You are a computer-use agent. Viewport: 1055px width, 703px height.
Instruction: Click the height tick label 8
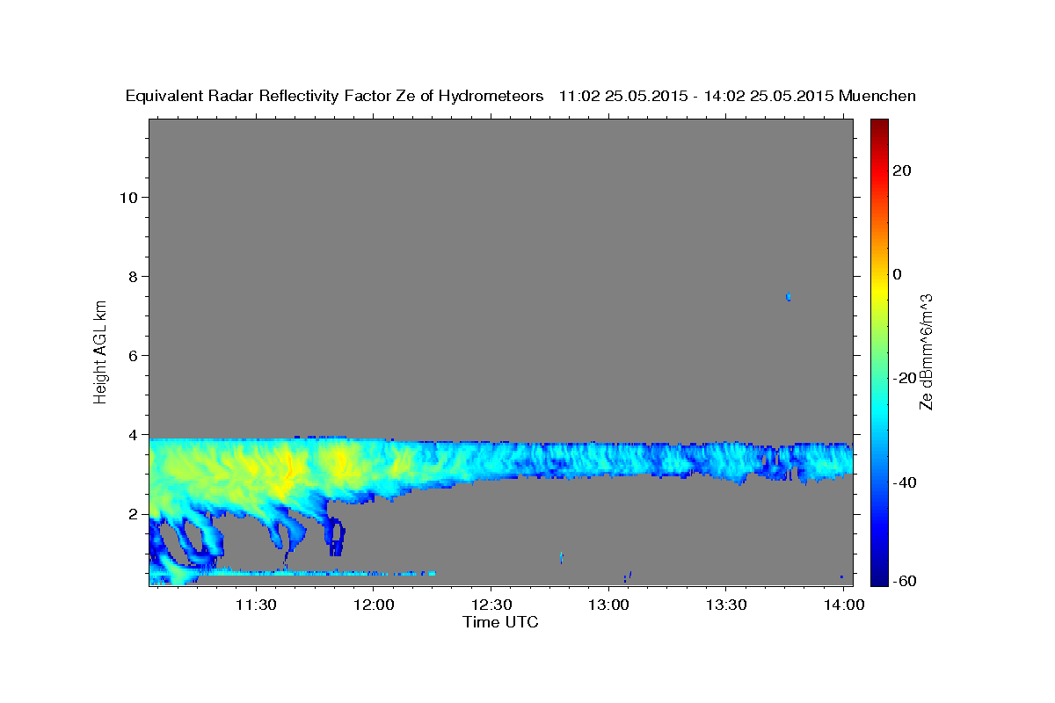134,276
